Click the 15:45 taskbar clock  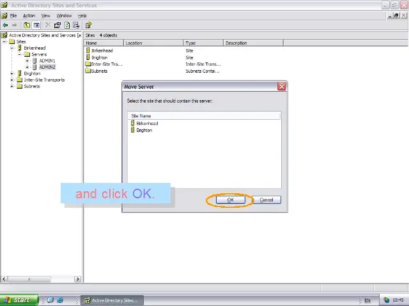(x=397, y=300)
